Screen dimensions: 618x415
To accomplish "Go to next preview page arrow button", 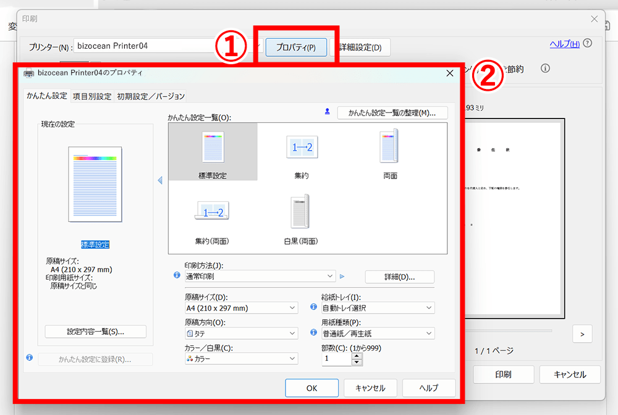I will point(582,334).
